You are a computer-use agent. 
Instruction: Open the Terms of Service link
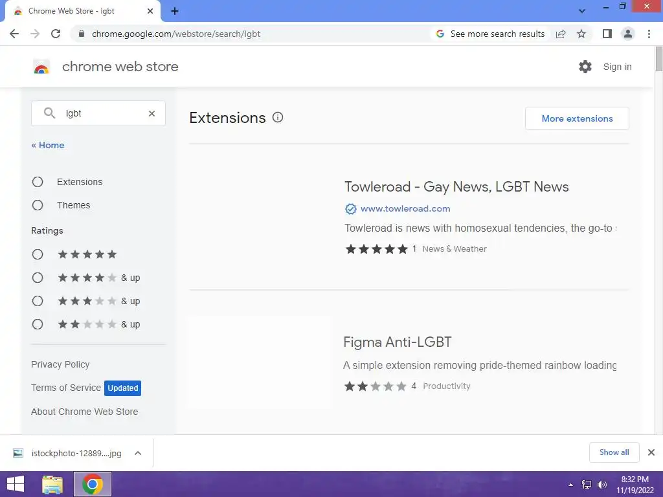[66, 388]
